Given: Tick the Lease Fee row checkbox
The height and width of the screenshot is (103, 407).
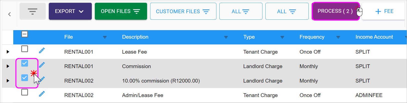Looking at the screenshot, I should pyautogui.click(x=25, y=49).
